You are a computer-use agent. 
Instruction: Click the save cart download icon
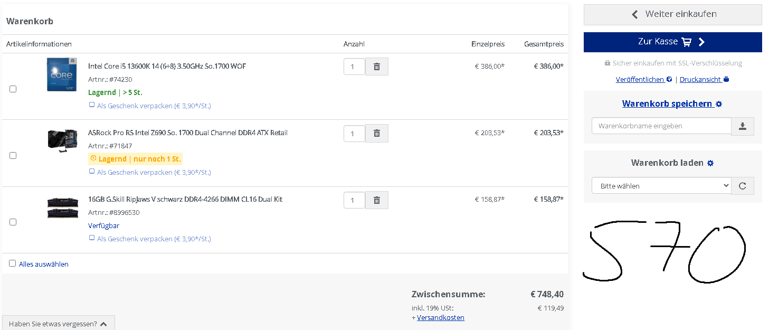click(x=743, y=126)
